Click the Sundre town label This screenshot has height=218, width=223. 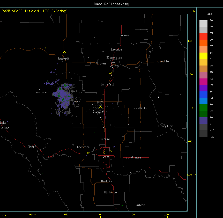(x=76, y=101)
